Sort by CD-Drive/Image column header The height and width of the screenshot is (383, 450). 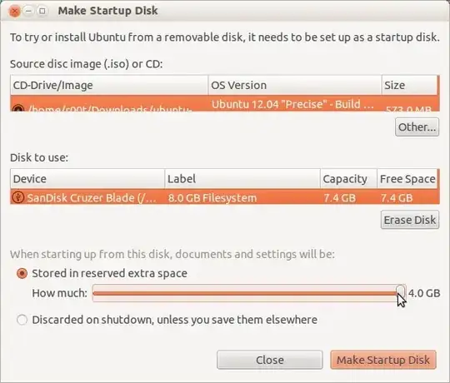[x=109, y=85]
